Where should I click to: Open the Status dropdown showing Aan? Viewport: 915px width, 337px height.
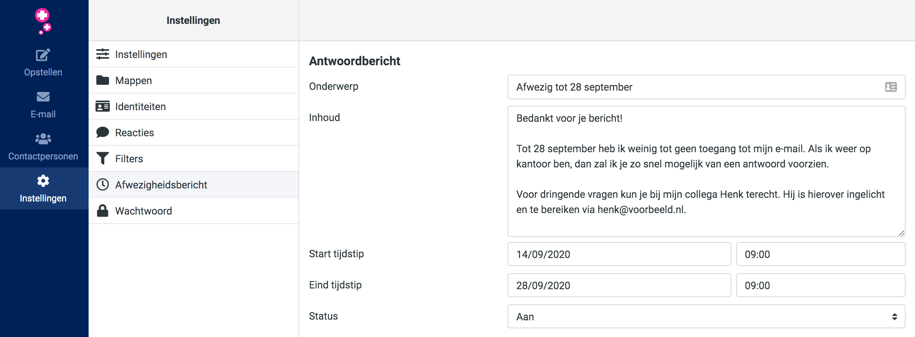pyautogui.click(x=706, y=316)
